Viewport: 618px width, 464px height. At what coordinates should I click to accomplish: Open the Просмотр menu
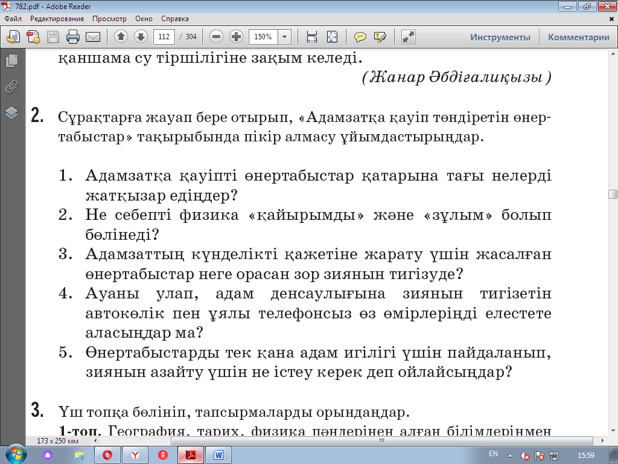tap(109, 19)
